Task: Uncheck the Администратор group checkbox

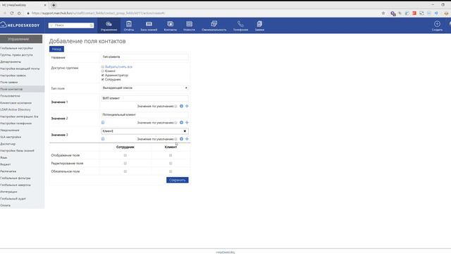Action: 103,75
